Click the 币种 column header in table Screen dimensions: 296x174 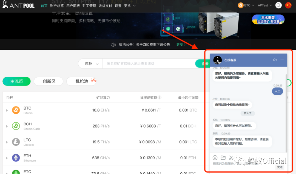10,98
